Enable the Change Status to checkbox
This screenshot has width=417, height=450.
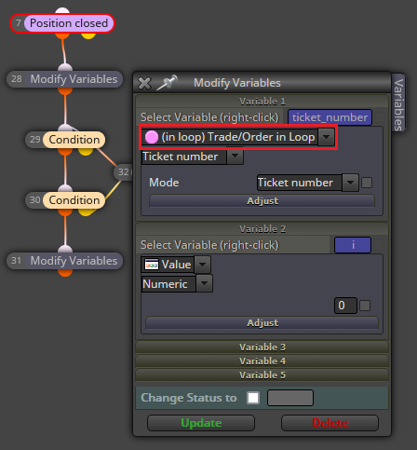tap(253, 398)
